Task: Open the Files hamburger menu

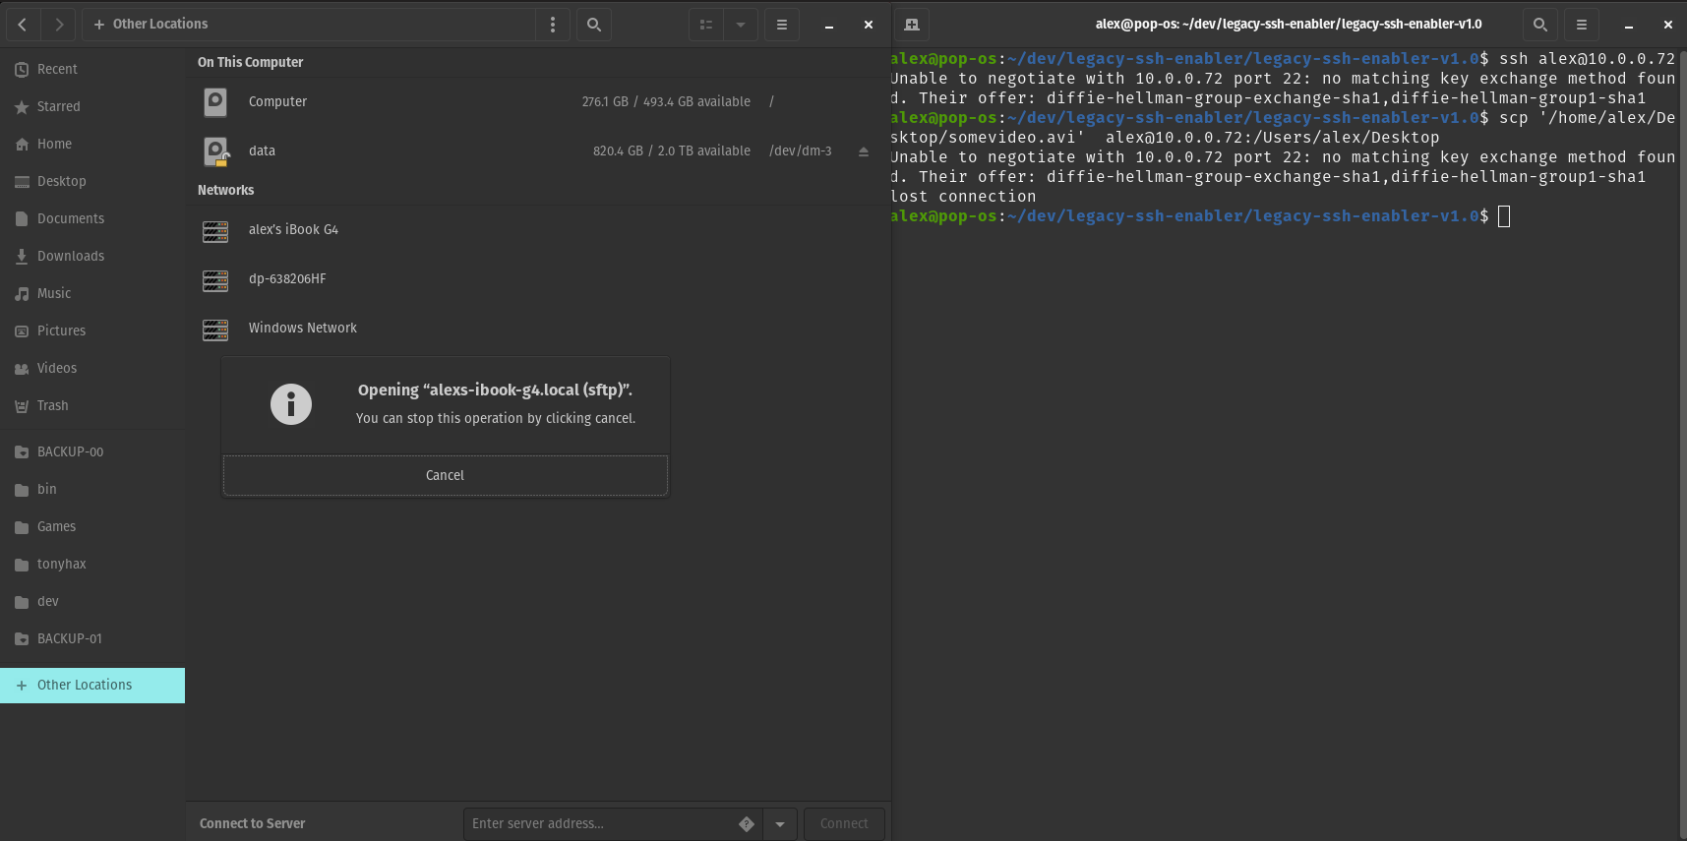Action: pyautogui.click(x=782, y=25)
